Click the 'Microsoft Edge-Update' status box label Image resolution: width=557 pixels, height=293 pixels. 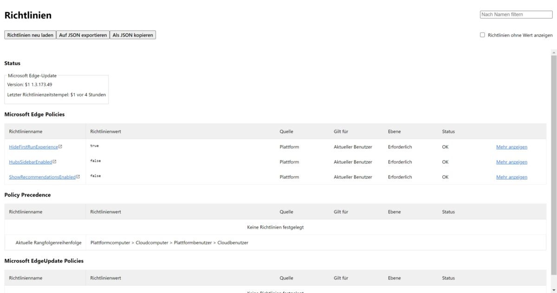click(32, 75)
